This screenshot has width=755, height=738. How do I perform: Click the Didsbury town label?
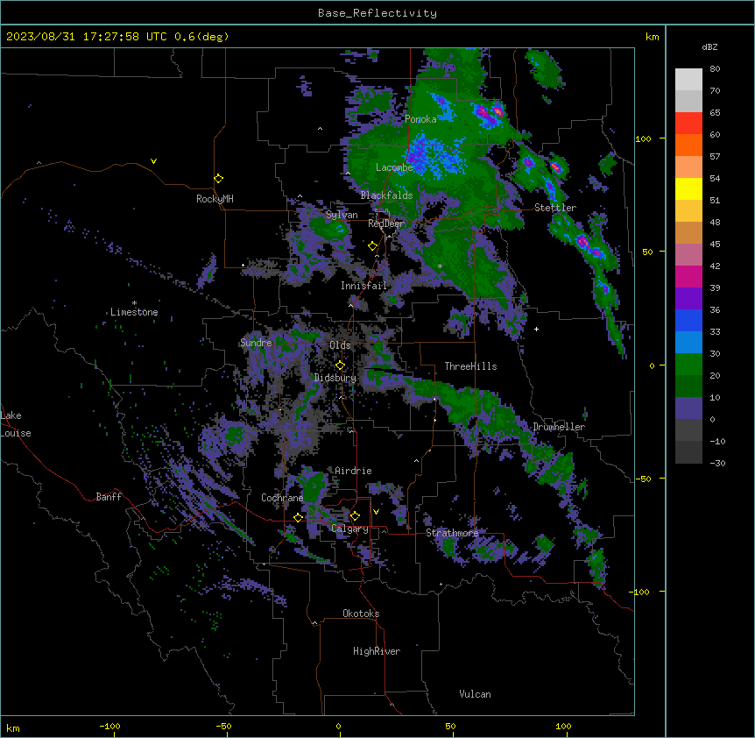335,378
